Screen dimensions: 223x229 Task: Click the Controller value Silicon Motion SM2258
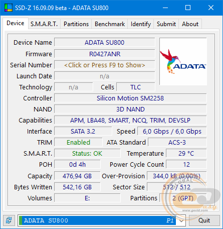coord(130,98)
